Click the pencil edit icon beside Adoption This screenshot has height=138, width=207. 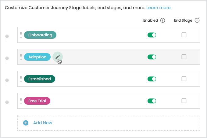click(57, 57)
